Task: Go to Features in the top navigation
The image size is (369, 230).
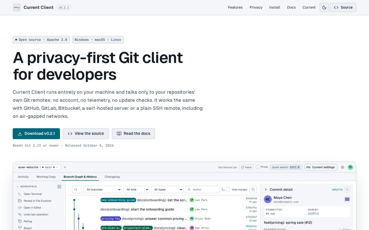Action: coord(235,7)
